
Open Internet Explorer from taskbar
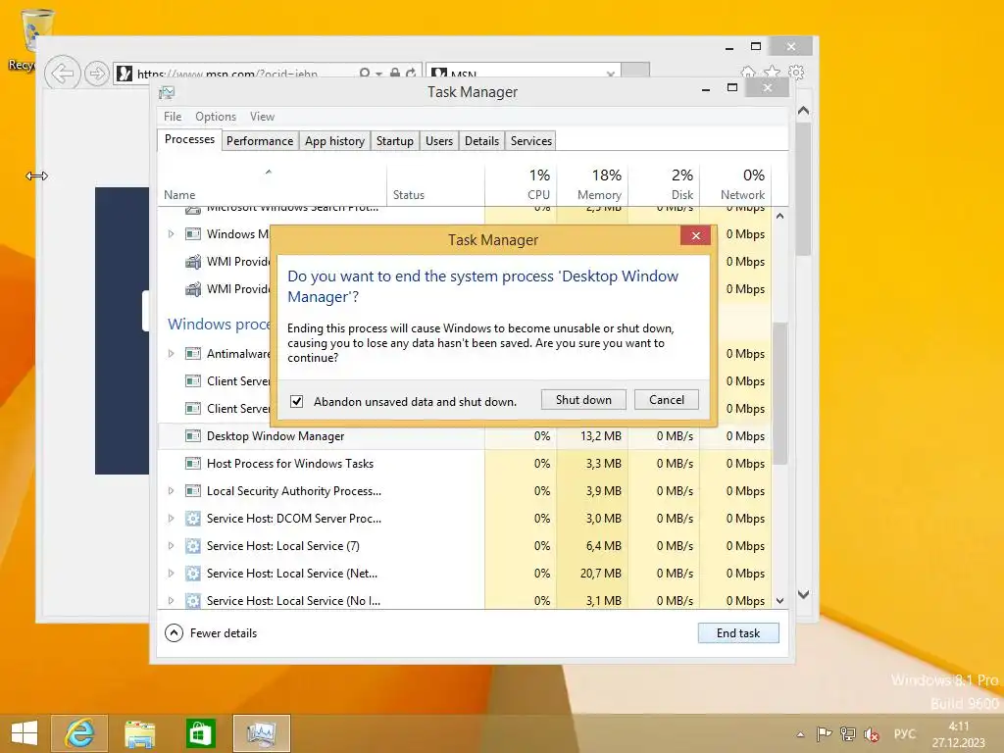tap(79, 733)
